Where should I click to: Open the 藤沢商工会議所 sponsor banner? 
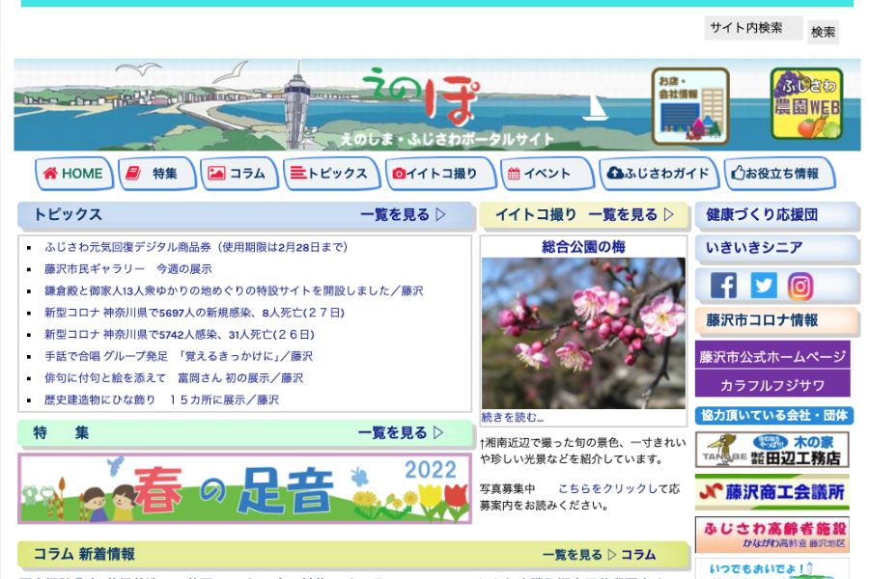point(772,492)
